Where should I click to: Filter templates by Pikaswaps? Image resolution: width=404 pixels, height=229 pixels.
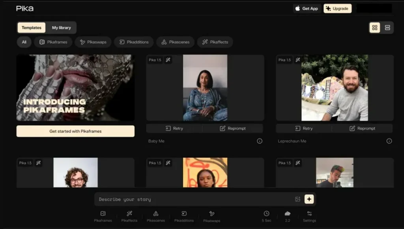pos(93,42)
